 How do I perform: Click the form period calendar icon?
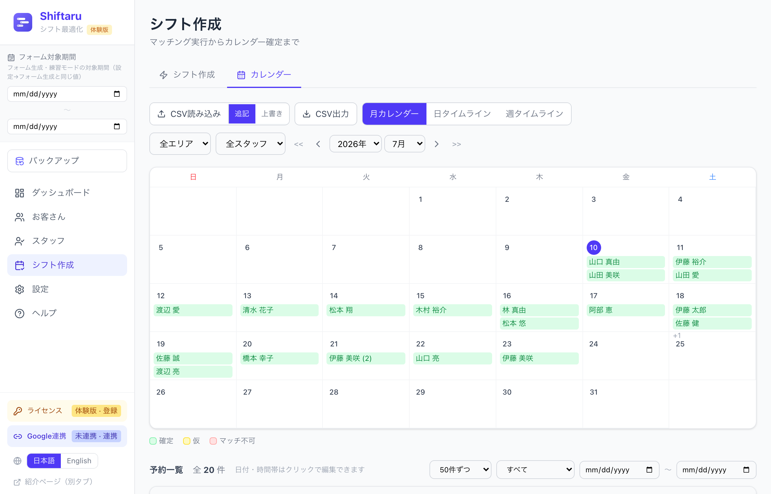(11, 58)
